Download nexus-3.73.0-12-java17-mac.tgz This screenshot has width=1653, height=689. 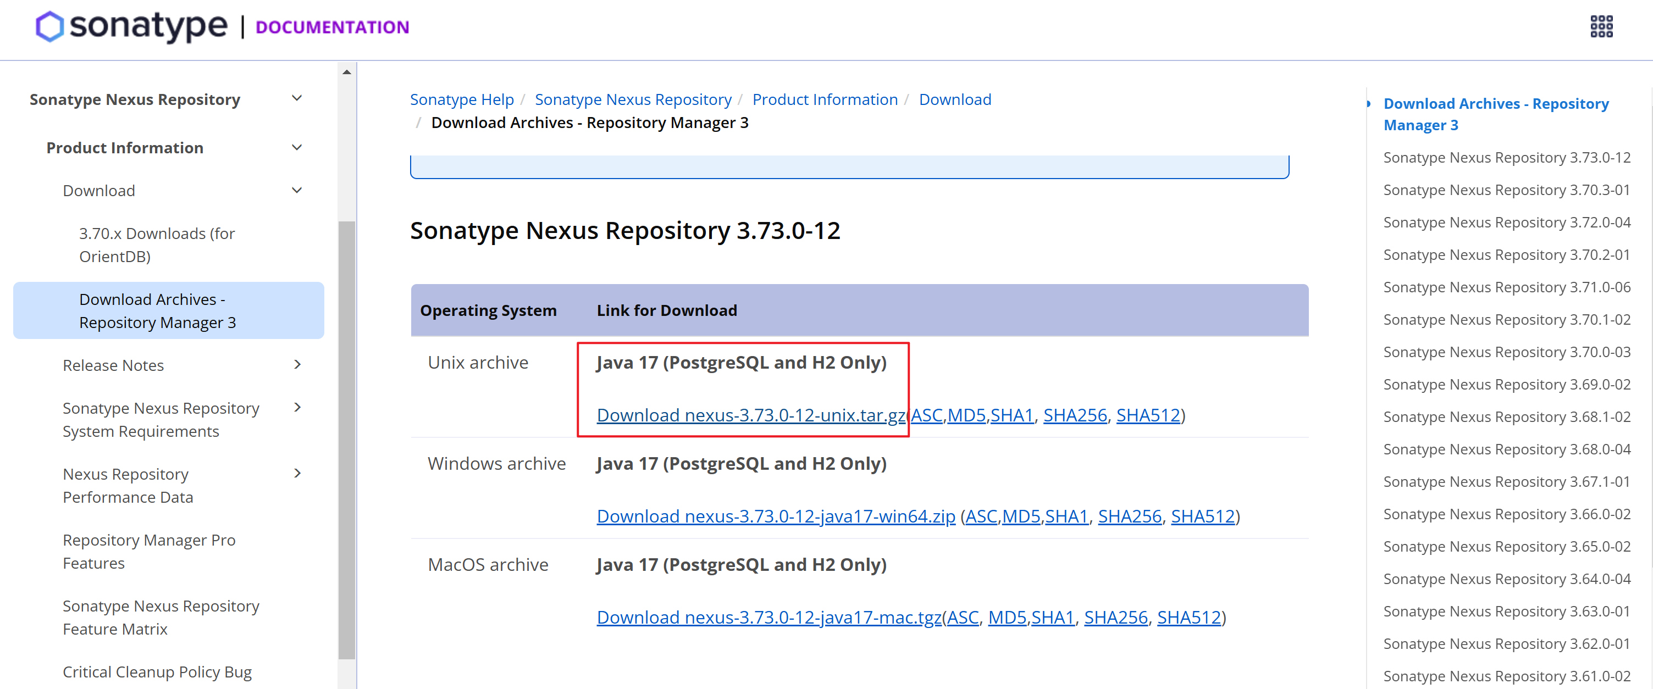tap(770, 617)
